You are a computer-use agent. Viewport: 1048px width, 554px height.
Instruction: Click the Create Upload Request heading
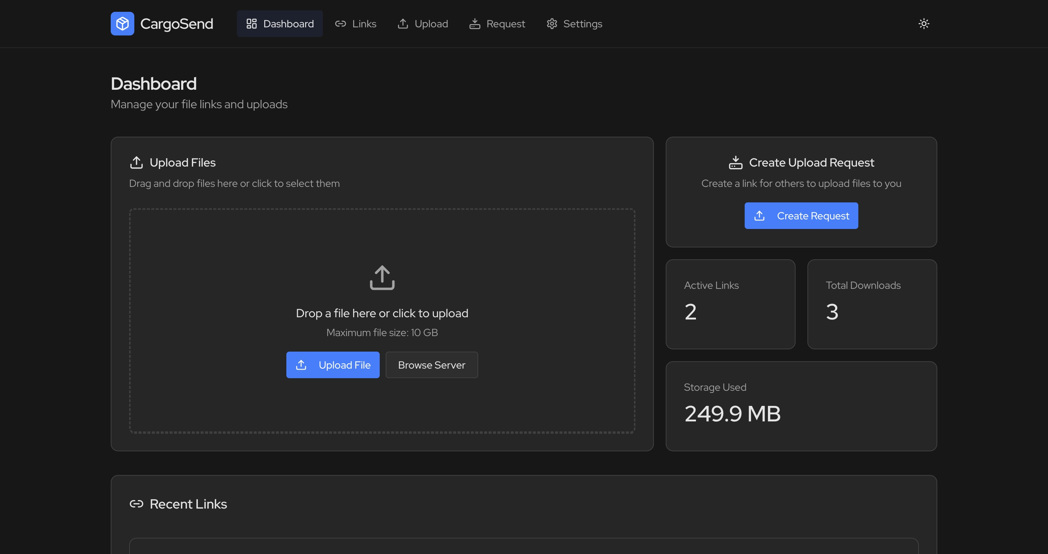(811, 163)
